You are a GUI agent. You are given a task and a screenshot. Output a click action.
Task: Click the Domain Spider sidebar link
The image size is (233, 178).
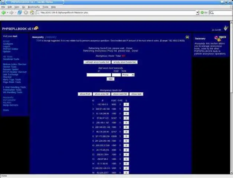(x=11, y=69)
